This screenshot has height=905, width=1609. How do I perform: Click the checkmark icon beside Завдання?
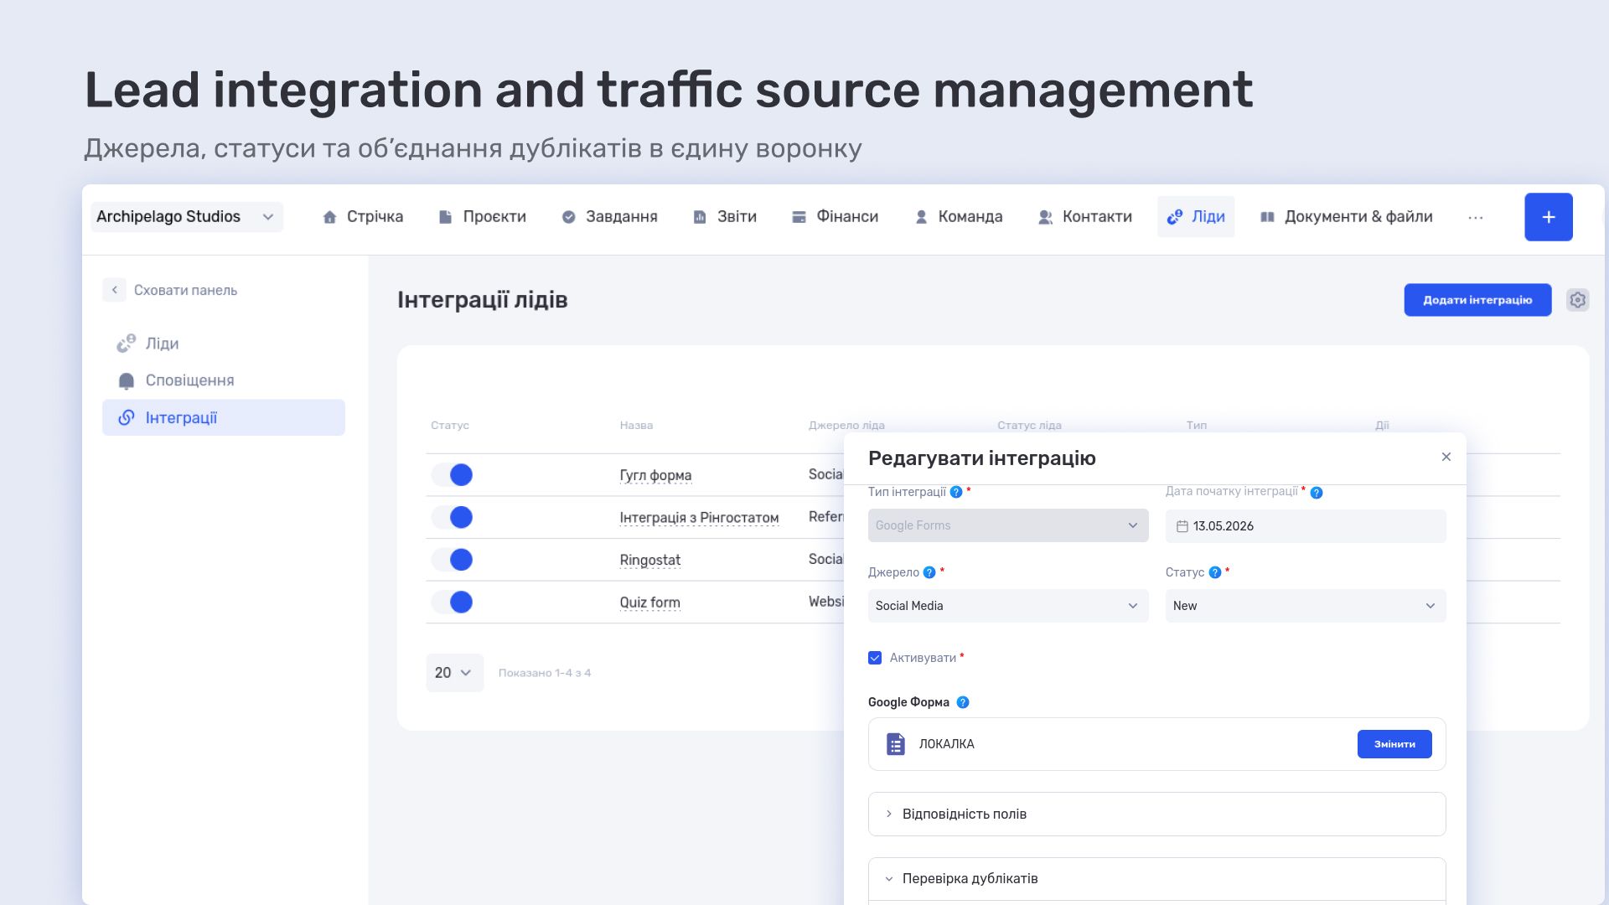click(x=569, y=217)
